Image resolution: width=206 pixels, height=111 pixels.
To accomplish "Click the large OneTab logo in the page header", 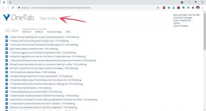I will [19, 17].
